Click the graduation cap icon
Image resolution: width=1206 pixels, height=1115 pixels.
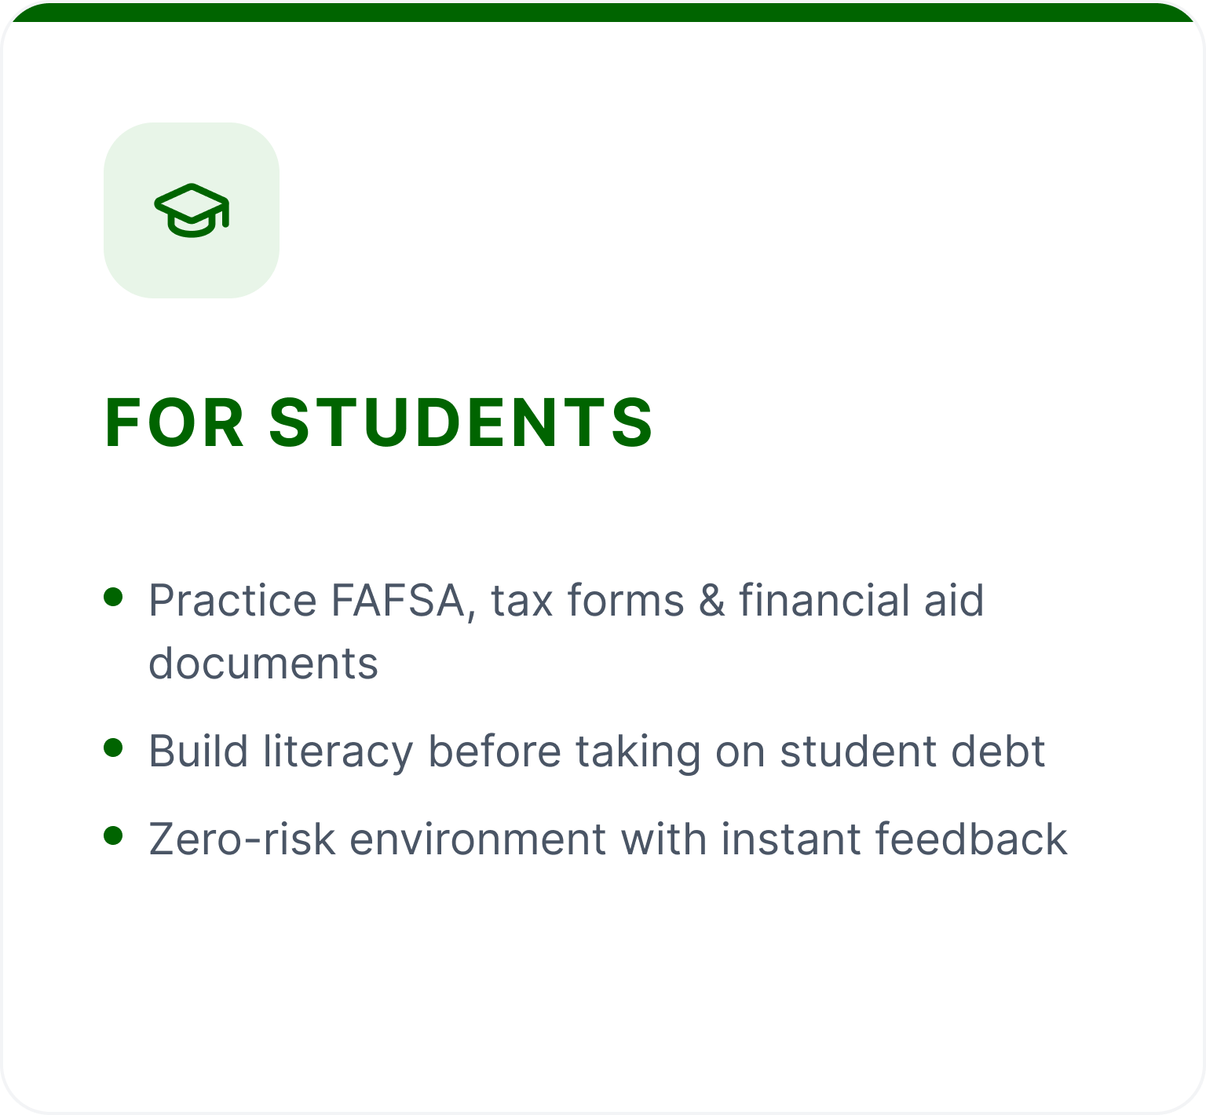tap(192, 210)
